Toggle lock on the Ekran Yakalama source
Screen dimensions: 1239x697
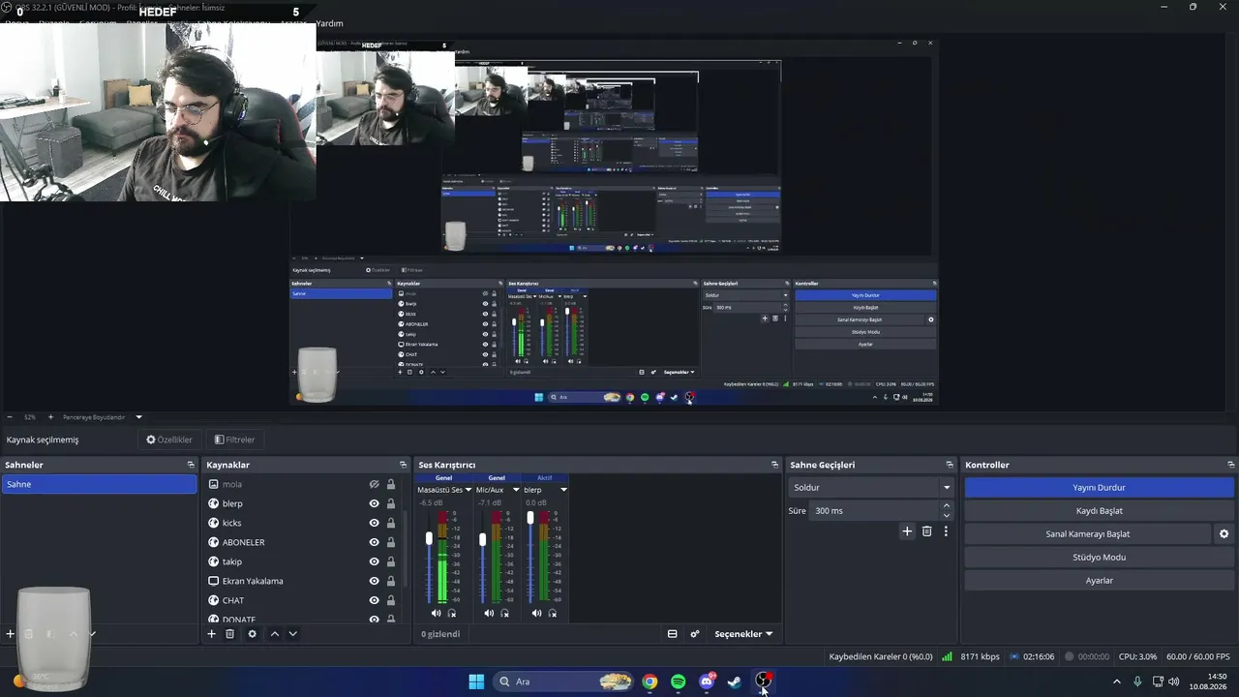(x=391, y=581)
